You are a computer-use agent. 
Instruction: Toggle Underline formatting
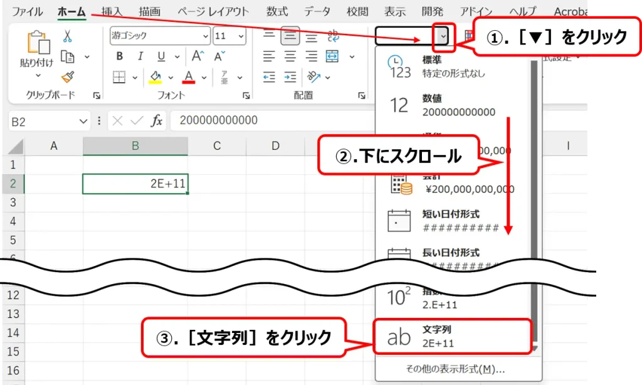point(161,56)
